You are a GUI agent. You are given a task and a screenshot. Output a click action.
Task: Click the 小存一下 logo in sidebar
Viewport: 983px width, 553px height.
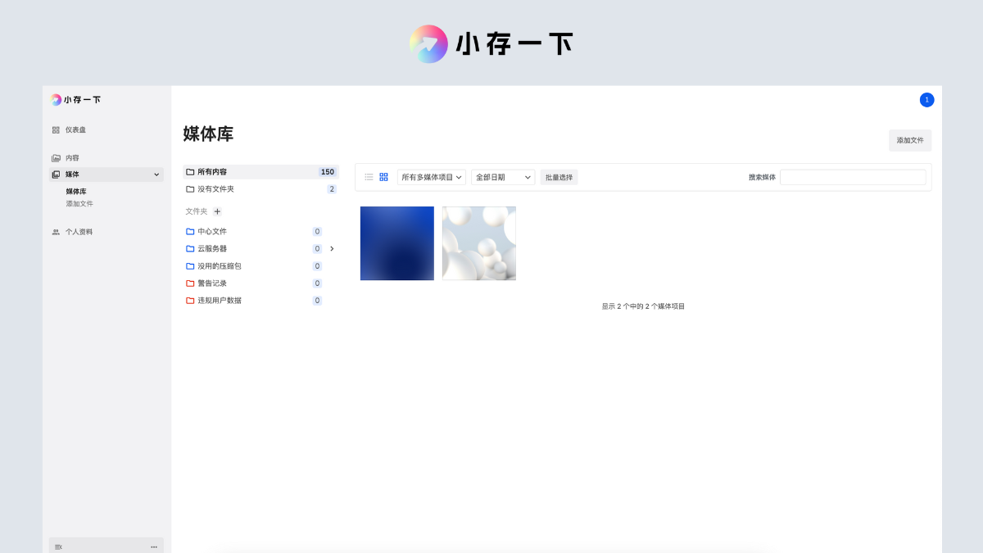75,100
